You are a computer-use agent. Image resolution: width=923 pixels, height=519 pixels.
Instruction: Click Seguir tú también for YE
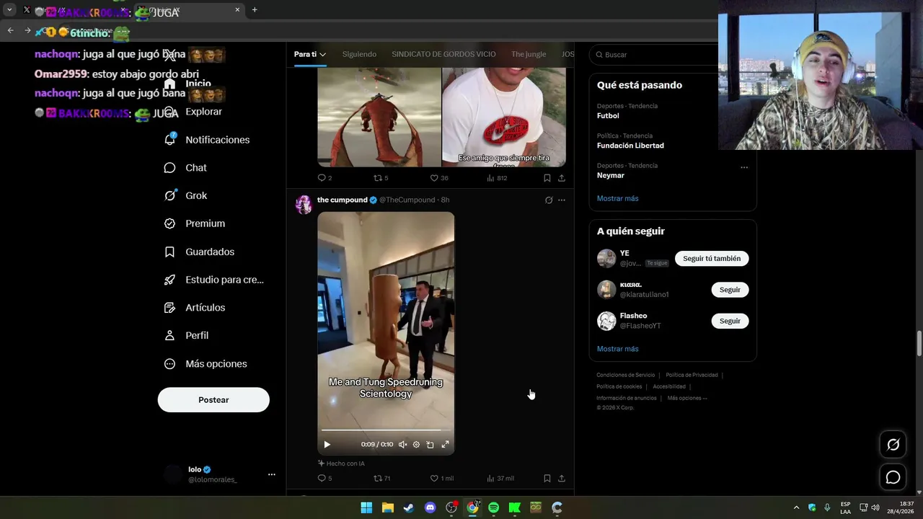[x=712, y=259]
